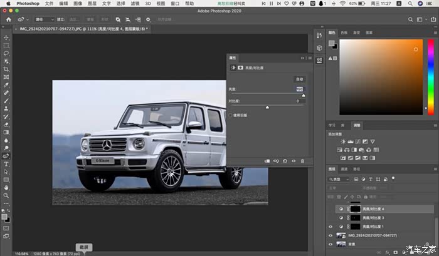Select the Hand tool
Viewport: 439px width, 256px height.
[x=6, y=187]
